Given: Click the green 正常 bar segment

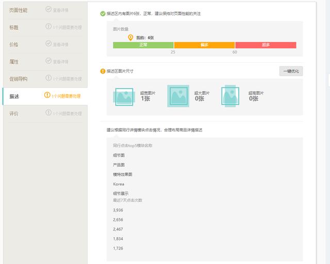Looking at the screenshot, I should (143, 45).
